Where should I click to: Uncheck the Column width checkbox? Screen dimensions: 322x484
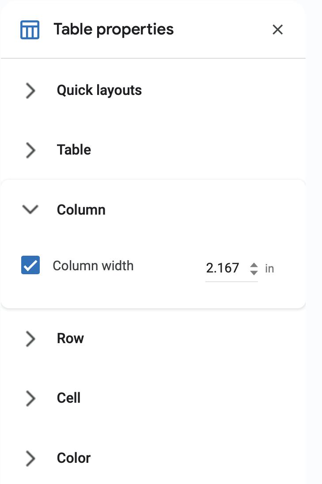pos(30,265)
